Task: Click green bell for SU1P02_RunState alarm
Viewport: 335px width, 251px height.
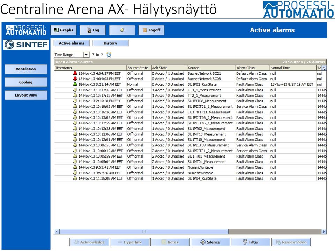Action: pyautogui.click(x=75, y=84)
